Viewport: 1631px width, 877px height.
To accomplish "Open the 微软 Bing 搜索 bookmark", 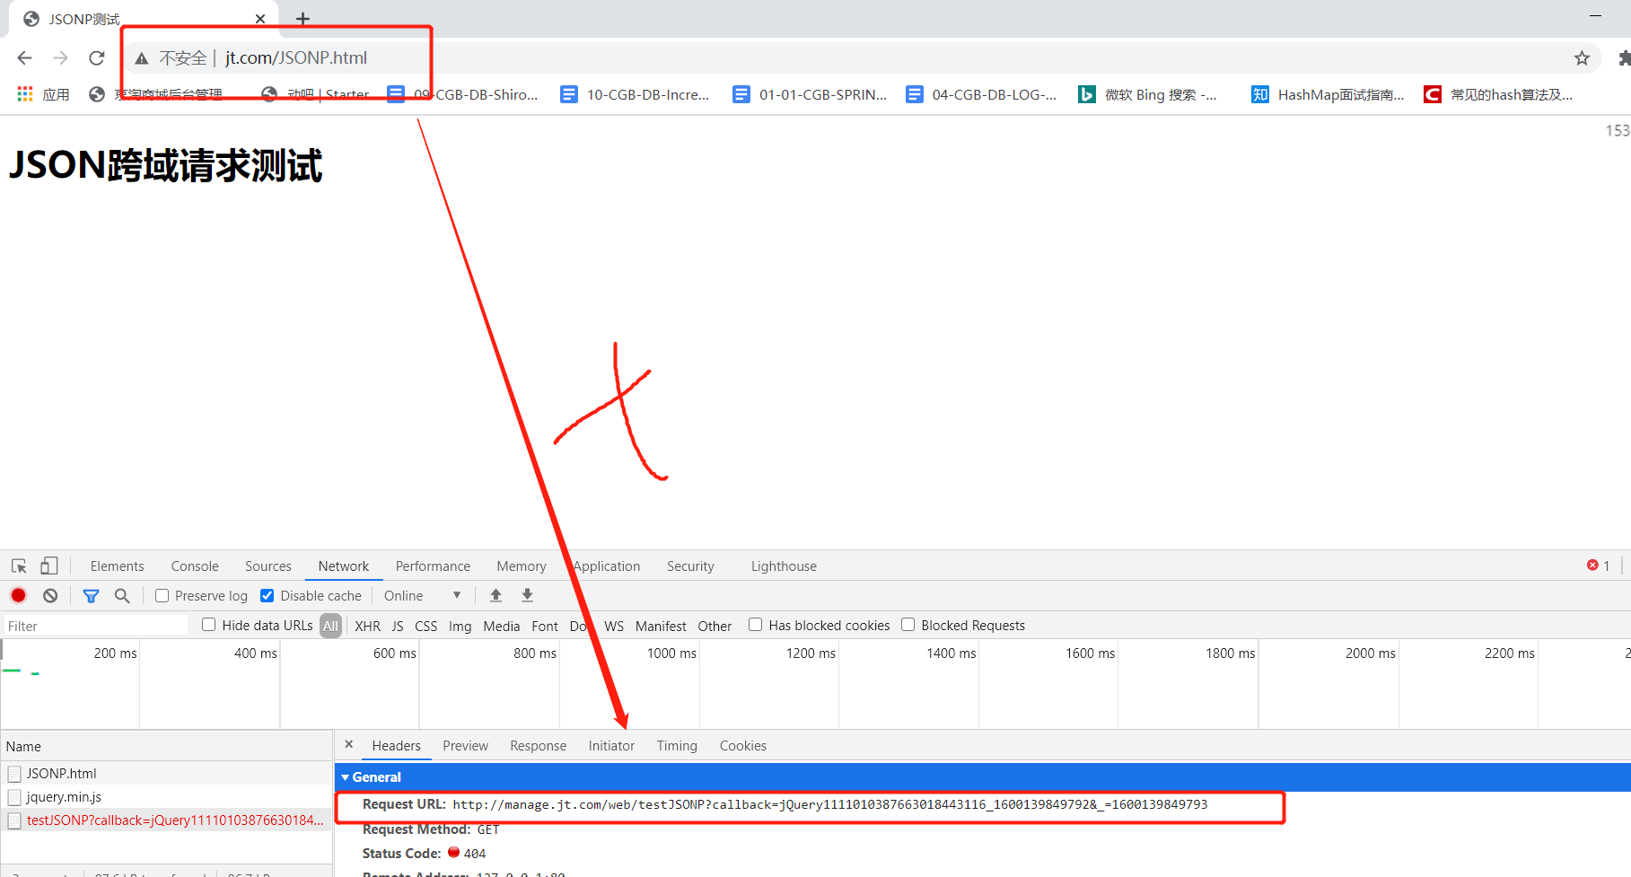I will pos(1148,94).
